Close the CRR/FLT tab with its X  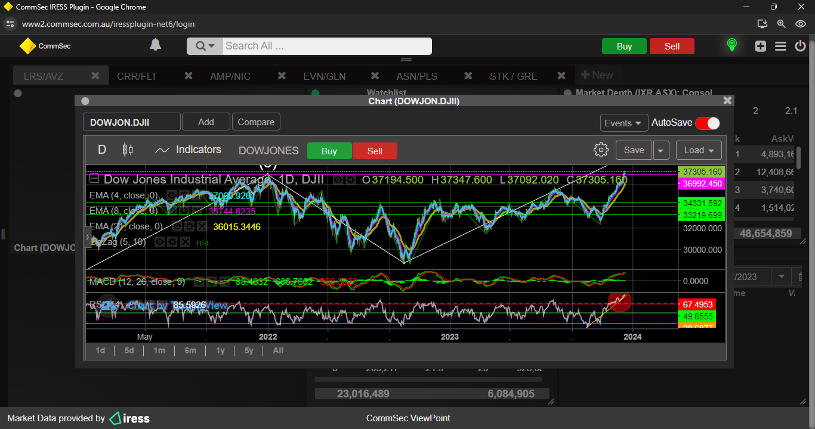189,76
